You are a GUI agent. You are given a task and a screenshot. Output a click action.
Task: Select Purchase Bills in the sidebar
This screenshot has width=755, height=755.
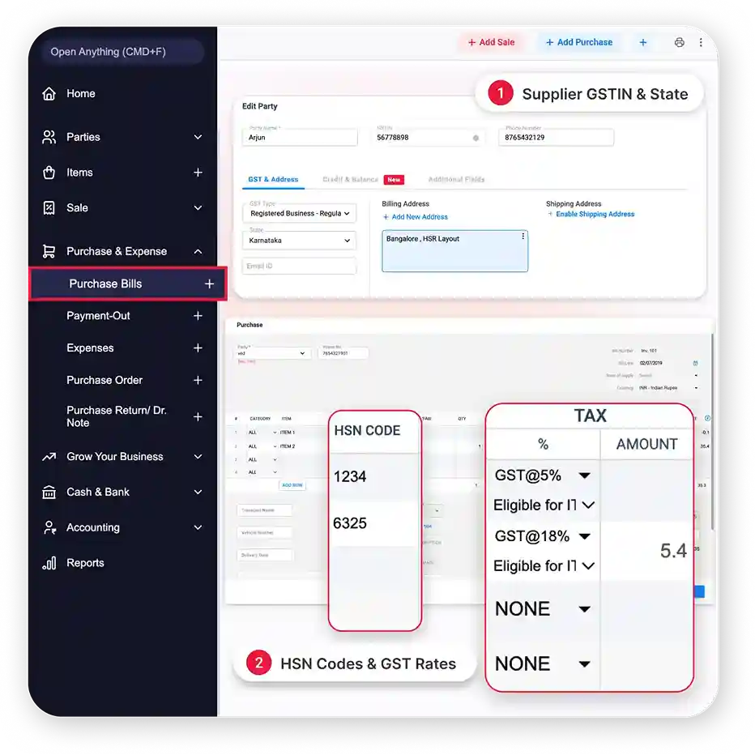[128, 284]
